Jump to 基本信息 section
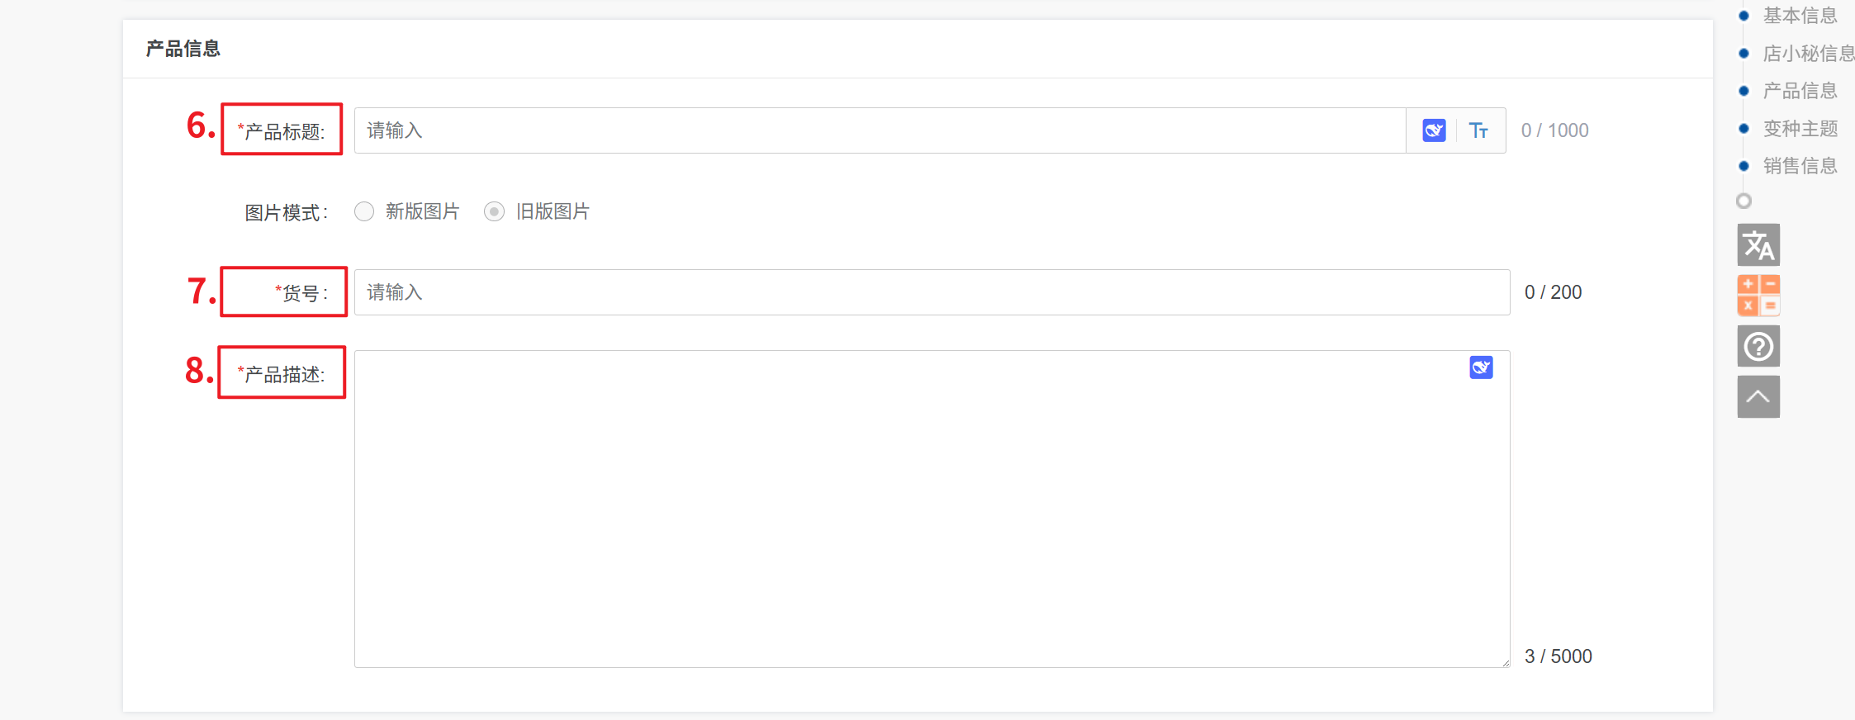 click(x=1800, y=16)
